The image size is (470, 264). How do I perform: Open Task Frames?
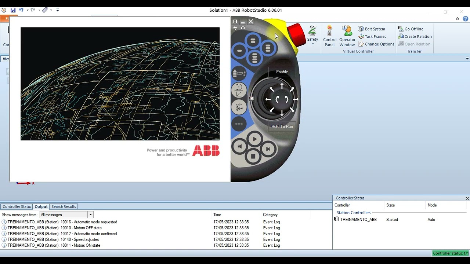372,37
